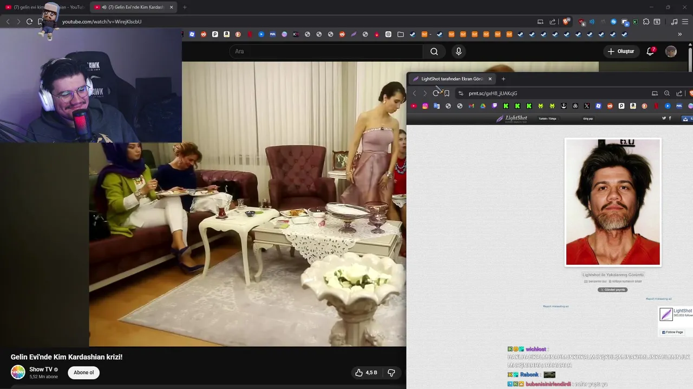The width and height of the screenshot is (693, 389).
Task: Reload the LightShot window page
Action: [x=436, y=93]
